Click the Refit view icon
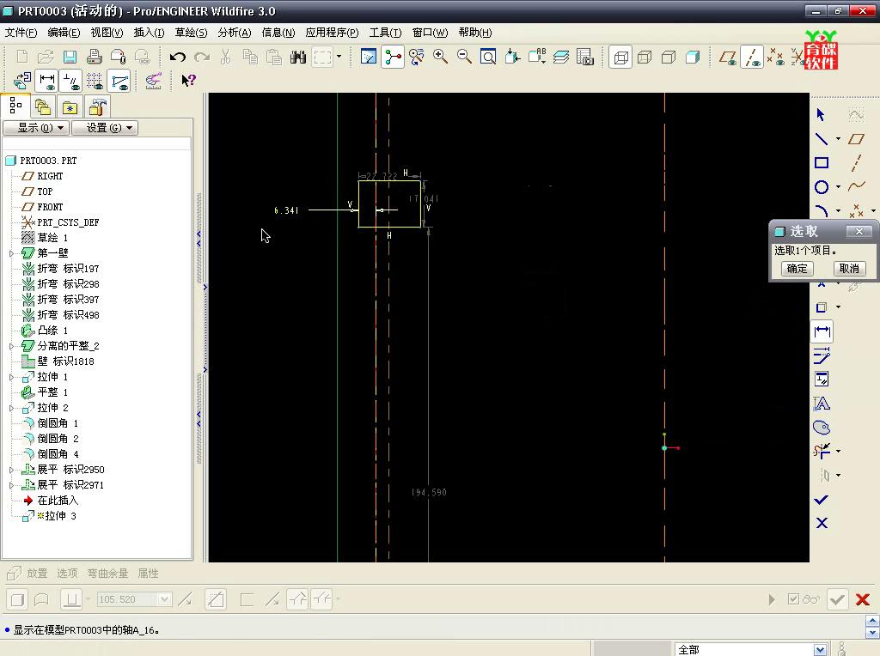The height and width of the screenshot is (656, 880). click(488, 57)
